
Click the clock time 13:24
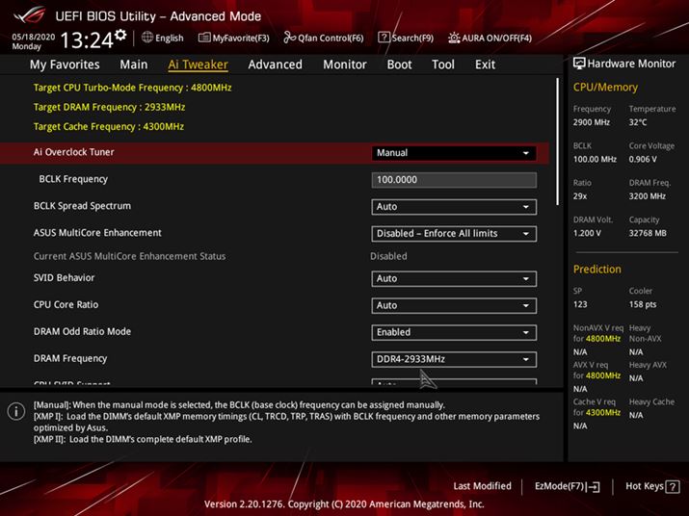(87, 40)
